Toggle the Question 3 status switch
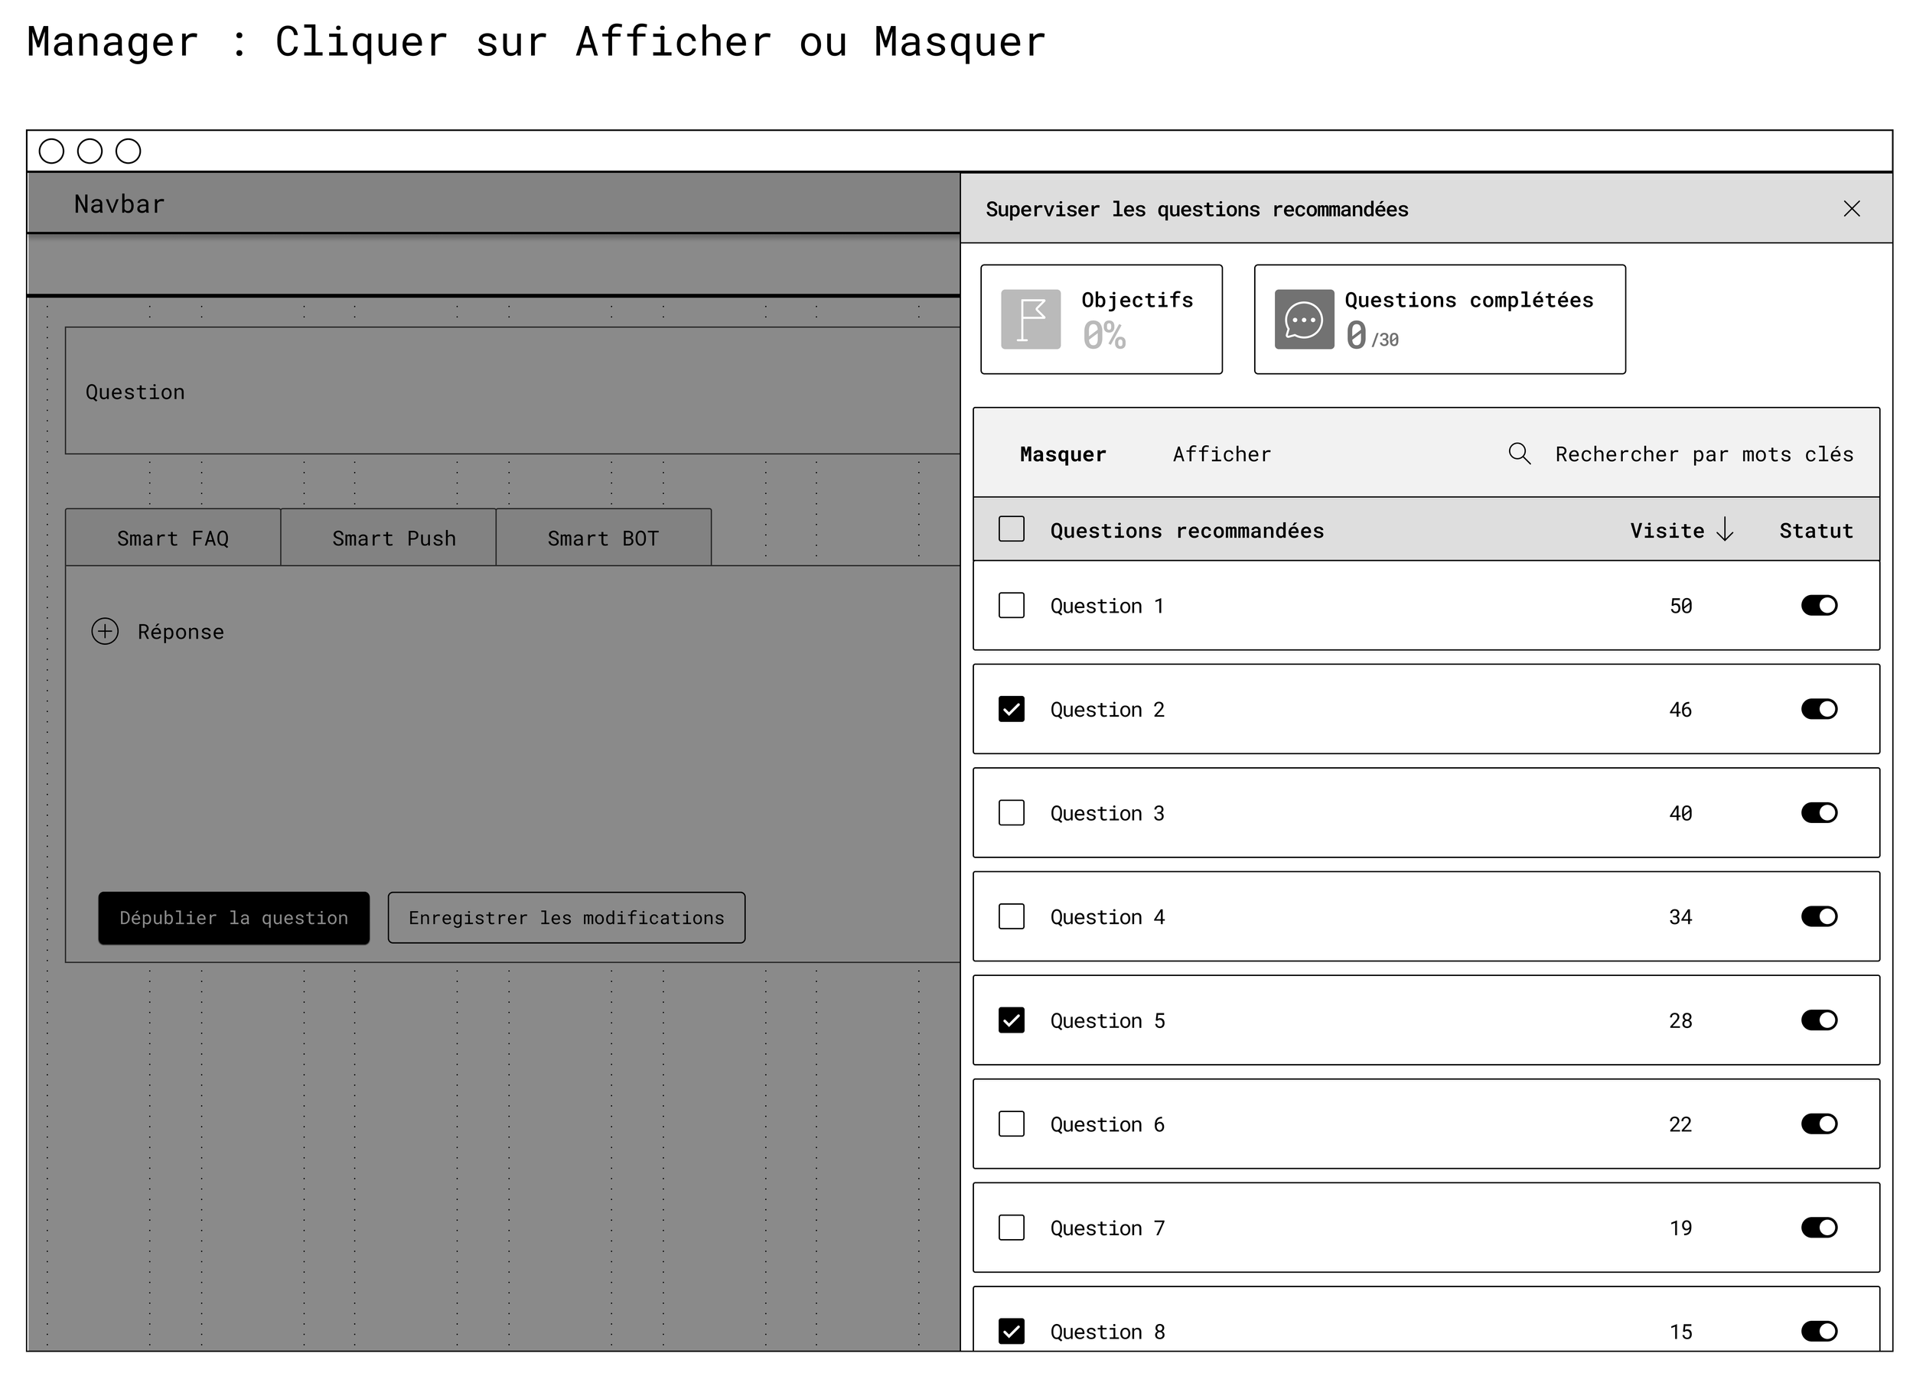The image size is (1913, 1376). [x=1819, y=813]
